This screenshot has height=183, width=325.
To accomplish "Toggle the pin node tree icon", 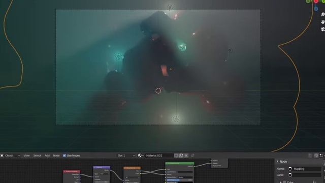I will click(192, 156).
